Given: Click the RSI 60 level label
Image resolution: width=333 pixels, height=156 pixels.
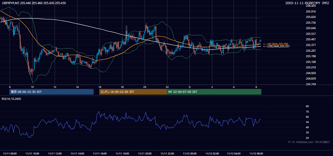Looking at the screenshot, I should pos(307,117).
